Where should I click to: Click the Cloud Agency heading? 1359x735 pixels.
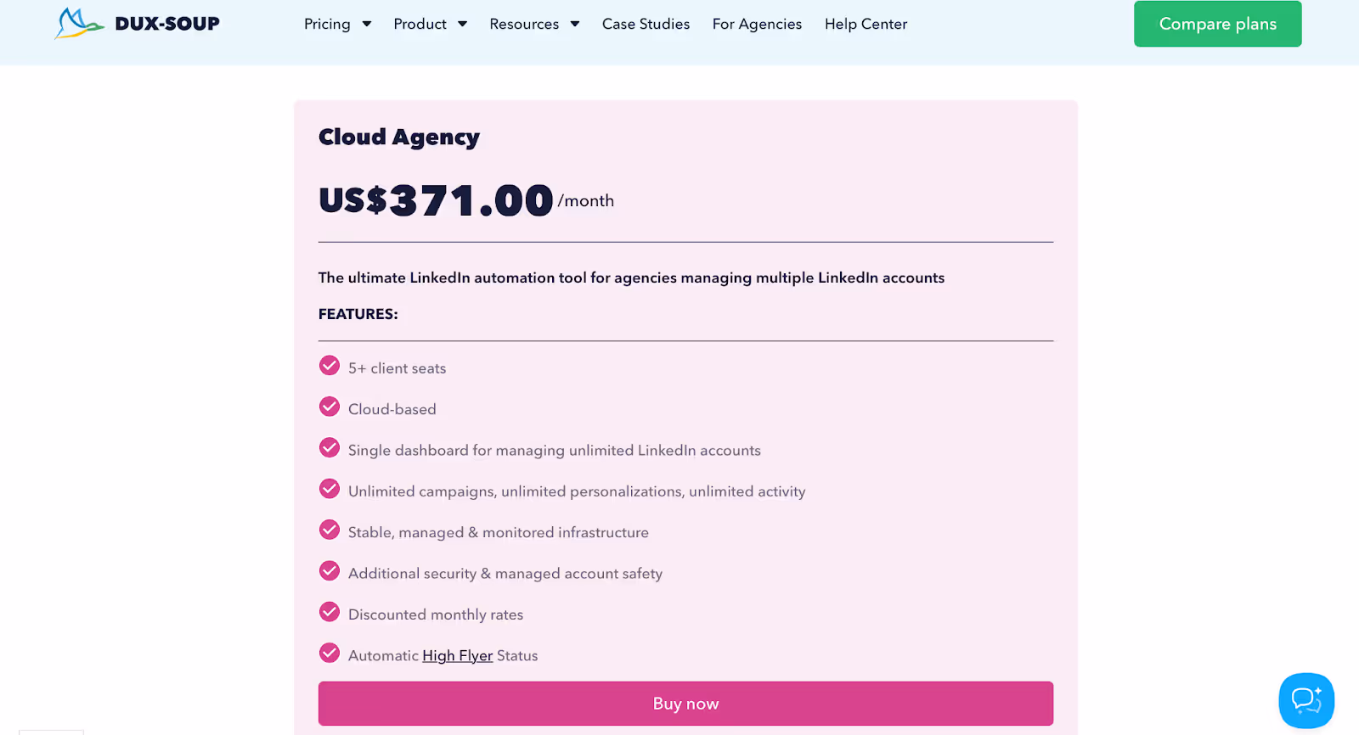[398, 137]
